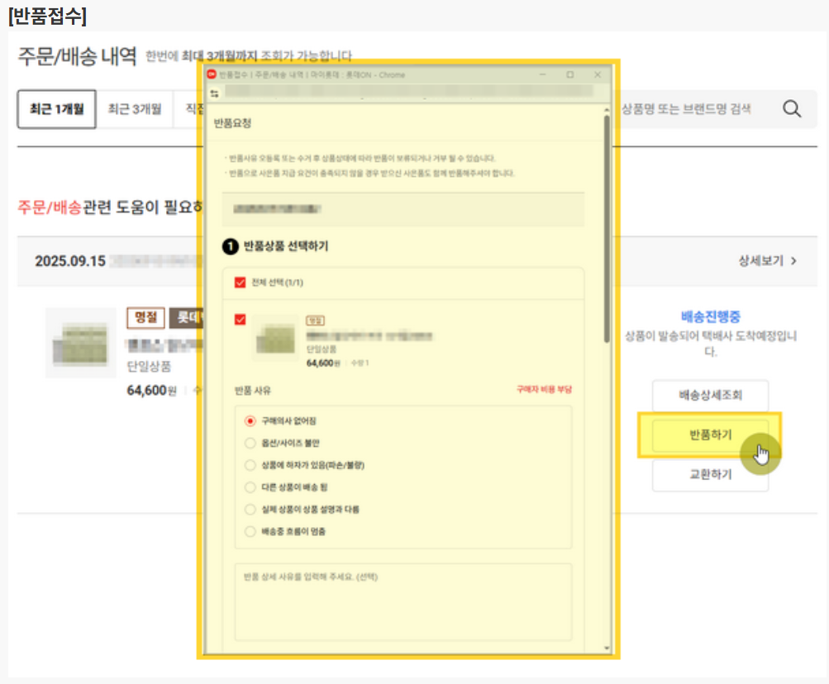Image resolution: width=829 pixels, height=684 pixels.
Task: Switch to the 최근 1개월 tab
Action: (56, 109)
